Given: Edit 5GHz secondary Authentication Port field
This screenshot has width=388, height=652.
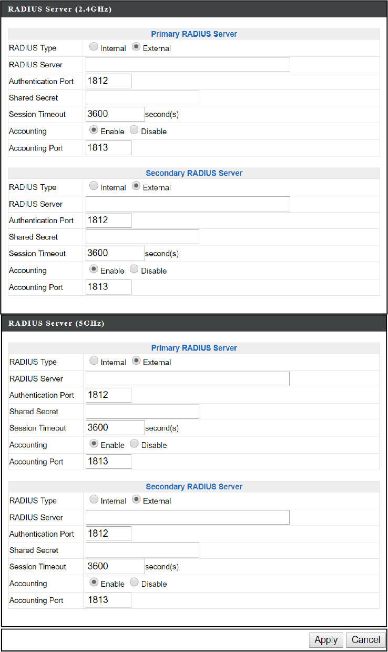Looking at the screenshot, I should pos(108,534).
